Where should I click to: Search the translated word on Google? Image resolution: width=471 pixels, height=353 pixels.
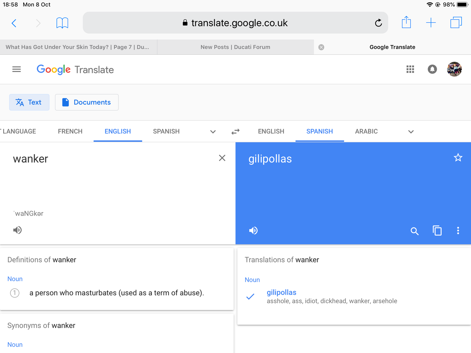point(414,231)
